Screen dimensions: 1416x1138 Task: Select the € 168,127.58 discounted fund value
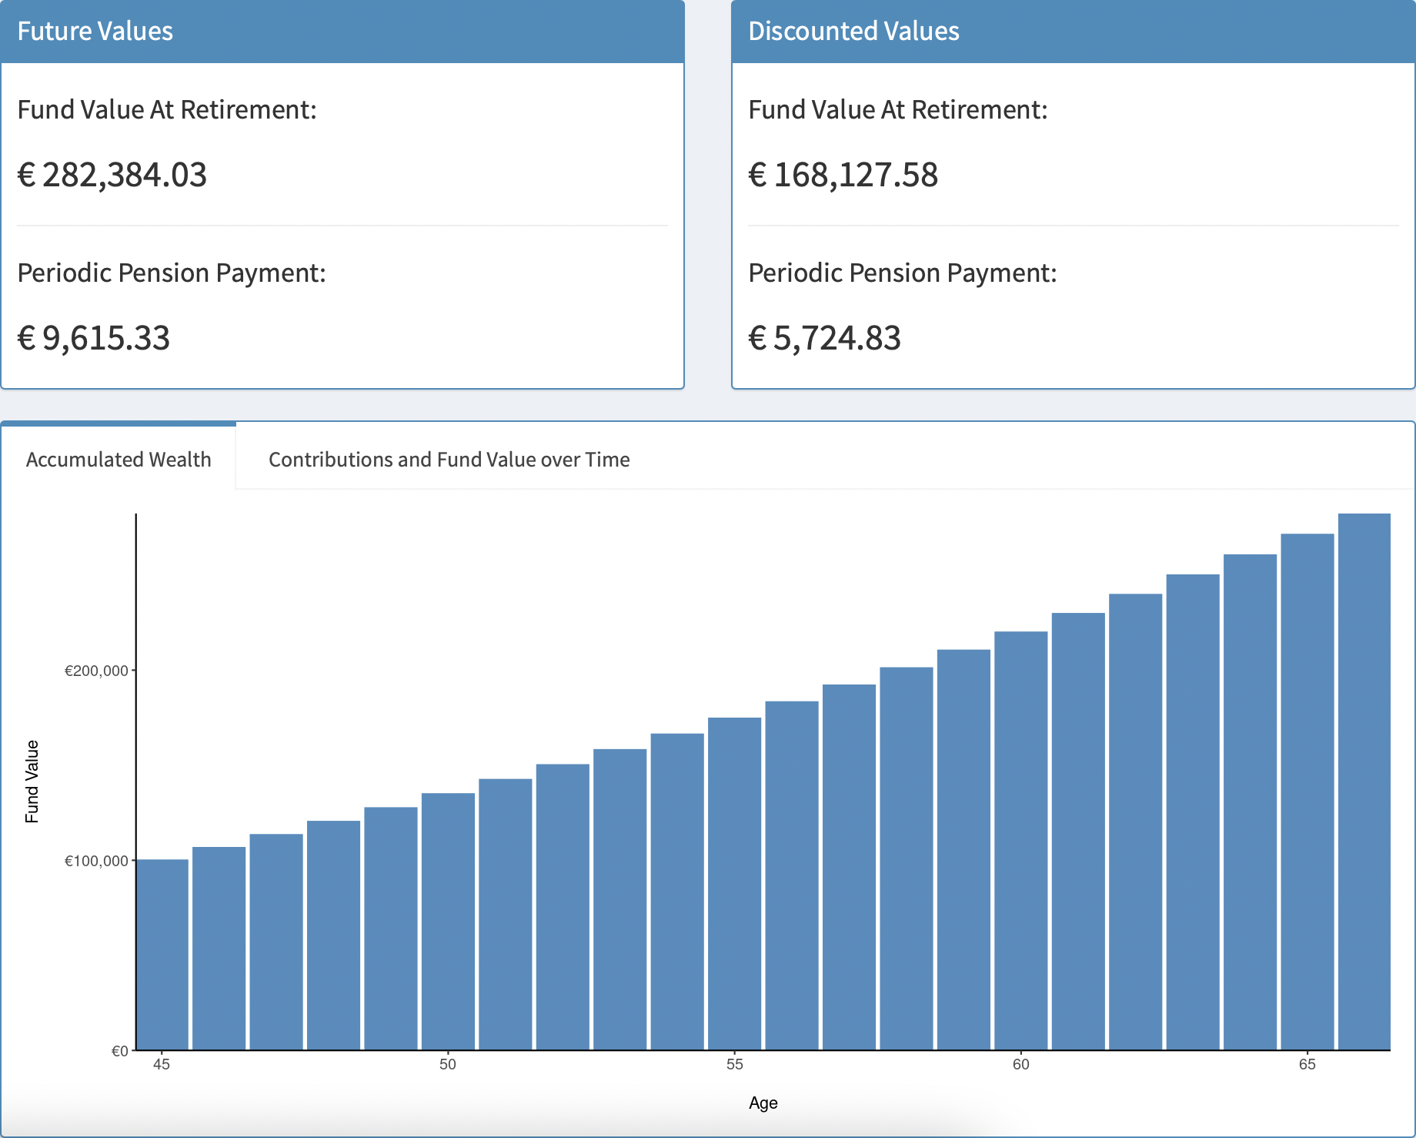point(843,176)
